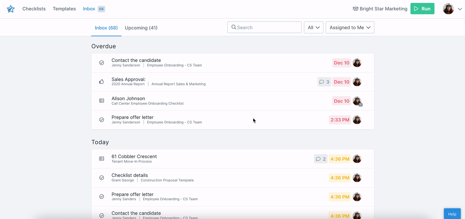Click task check icon for overdue Contact the candidate

tap(102, 63)
